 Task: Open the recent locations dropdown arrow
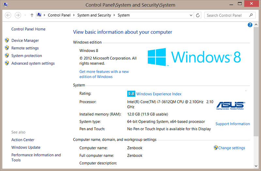[x=25, y=15]
